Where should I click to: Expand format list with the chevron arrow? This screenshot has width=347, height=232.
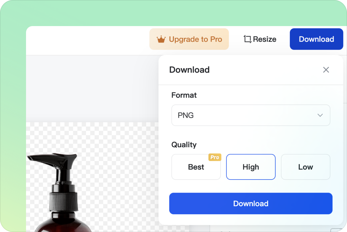(320, 115)
